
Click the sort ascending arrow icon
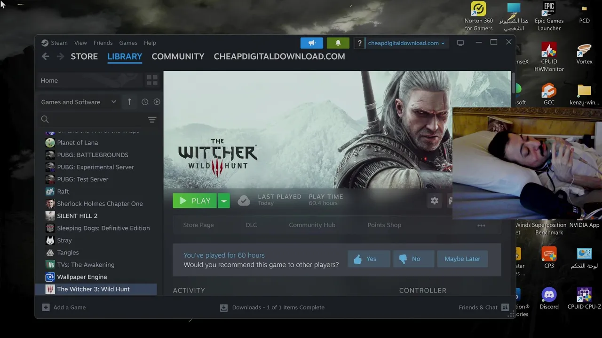click(129, 102)
